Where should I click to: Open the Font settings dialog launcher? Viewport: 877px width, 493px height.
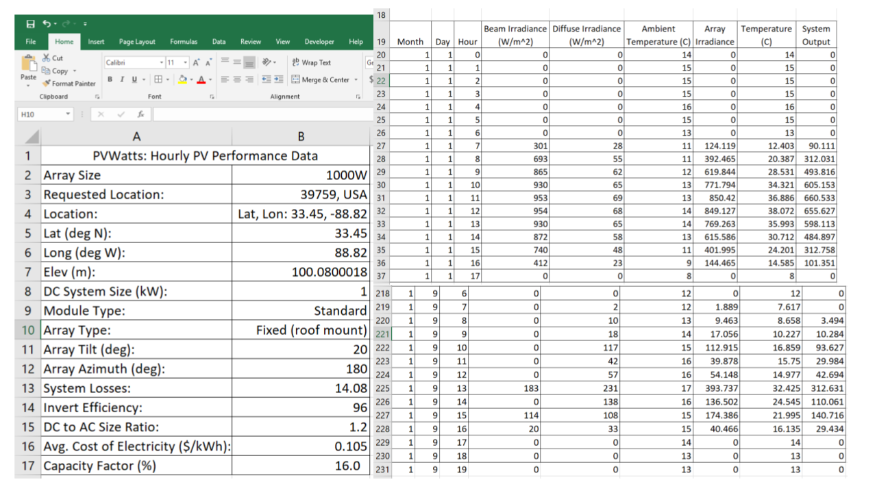[212, 97]
